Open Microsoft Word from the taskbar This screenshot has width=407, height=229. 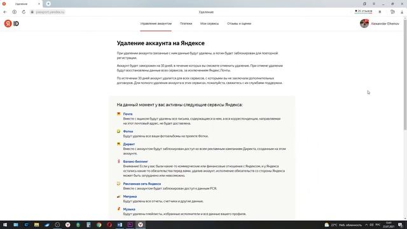[120, 225]
